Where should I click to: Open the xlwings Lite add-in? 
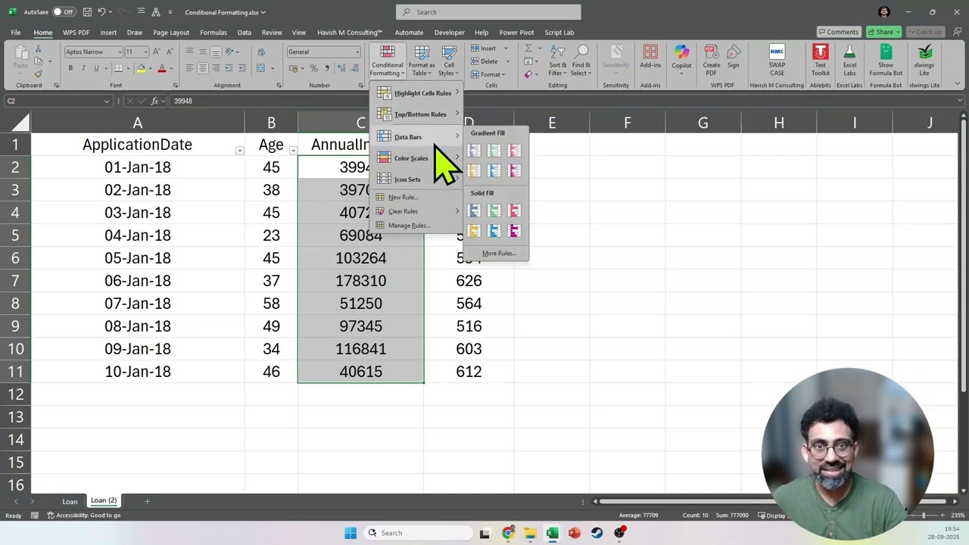coord(924,61)
